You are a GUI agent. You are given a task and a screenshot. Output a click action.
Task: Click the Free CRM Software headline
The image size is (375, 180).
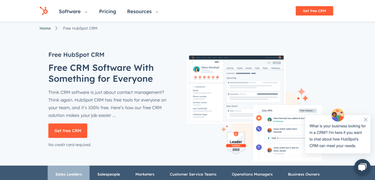coord(101,73)
